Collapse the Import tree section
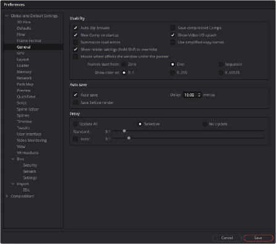Image resolution: width=276 pixels, height=244 pixels. point(13,184)
